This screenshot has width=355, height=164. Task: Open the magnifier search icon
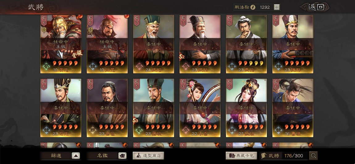pos(313,156)
